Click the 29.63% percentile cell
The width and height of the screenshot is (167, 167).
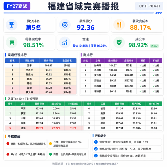[x=137, y=118]
